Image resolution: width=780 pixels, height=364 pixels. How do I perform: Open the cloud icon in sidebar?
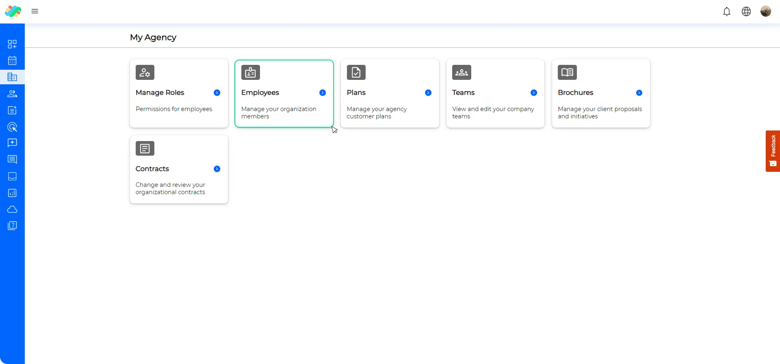(12, 209)
